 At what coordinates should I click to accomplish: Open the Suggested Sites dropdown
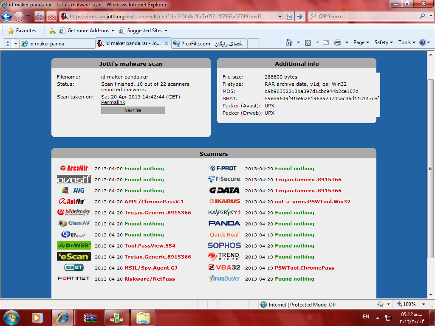coord(143,31)
